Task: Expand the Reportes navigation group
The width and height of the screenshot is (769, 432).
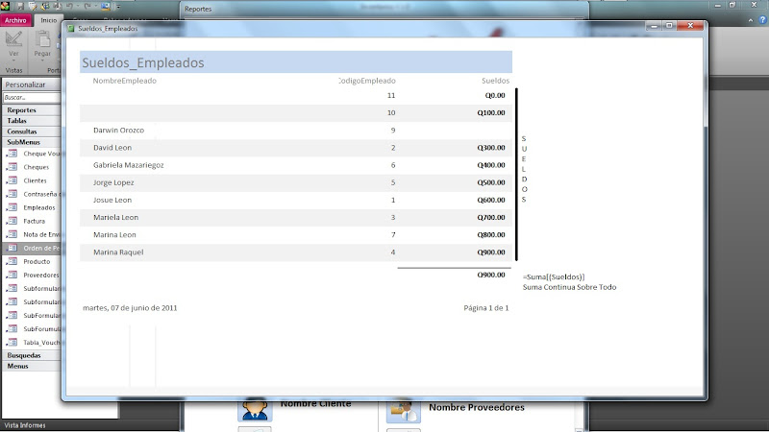Action: click(x=29, y=109)
